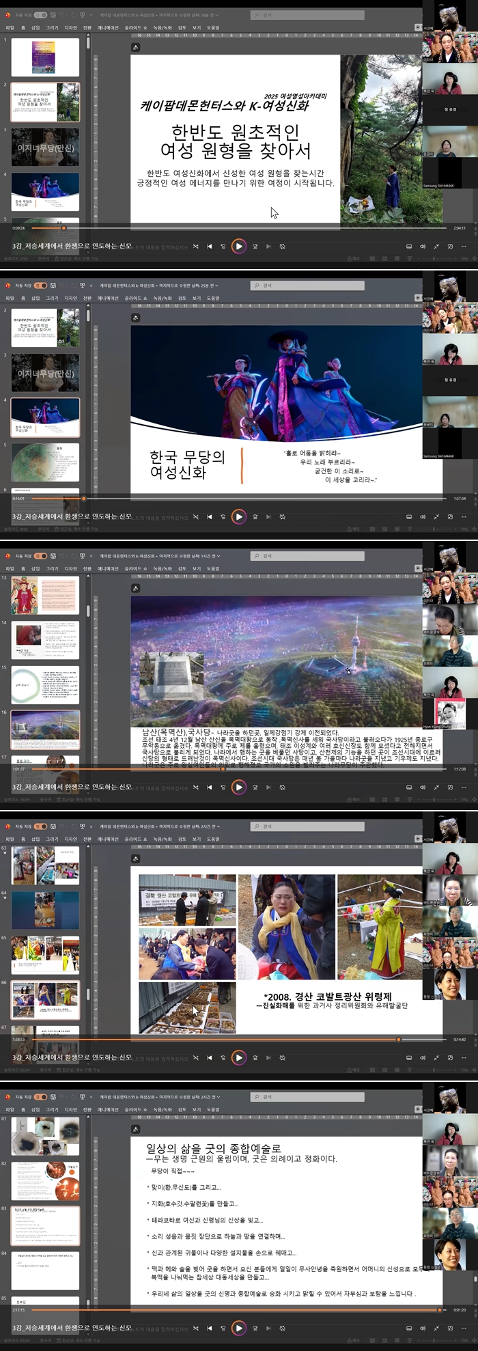
Task: Click 검색 search box above 남산 국사당 slide
Action: (307, 556)
